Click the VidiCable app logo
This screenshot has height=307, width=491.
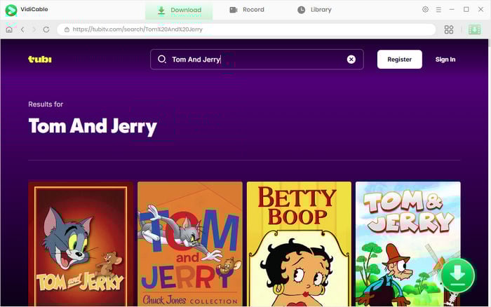point(11,10)
